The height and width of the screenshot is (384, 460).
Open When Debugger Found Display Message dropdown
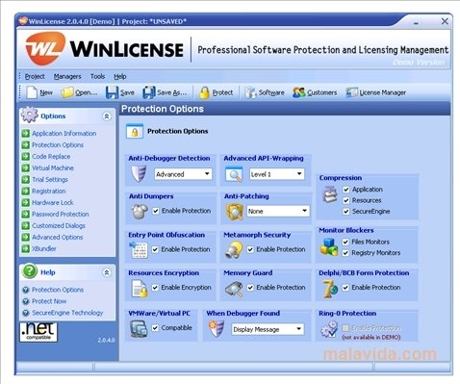click(268, 329)
